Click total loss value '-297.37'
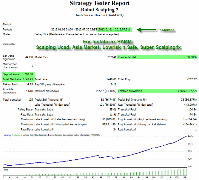This screenshot has height=180, width=199. (192, 79)
